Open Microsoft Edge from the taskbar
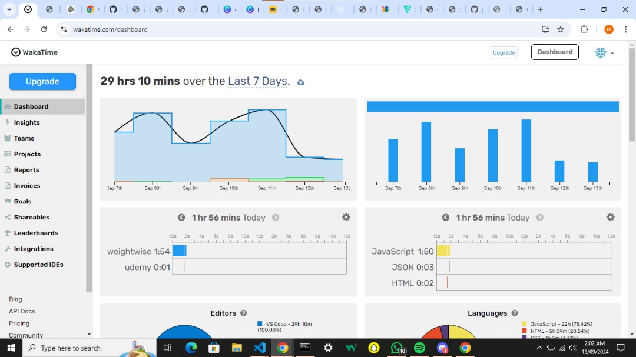Screen dimensions: 636x357 tap(191, 348)
